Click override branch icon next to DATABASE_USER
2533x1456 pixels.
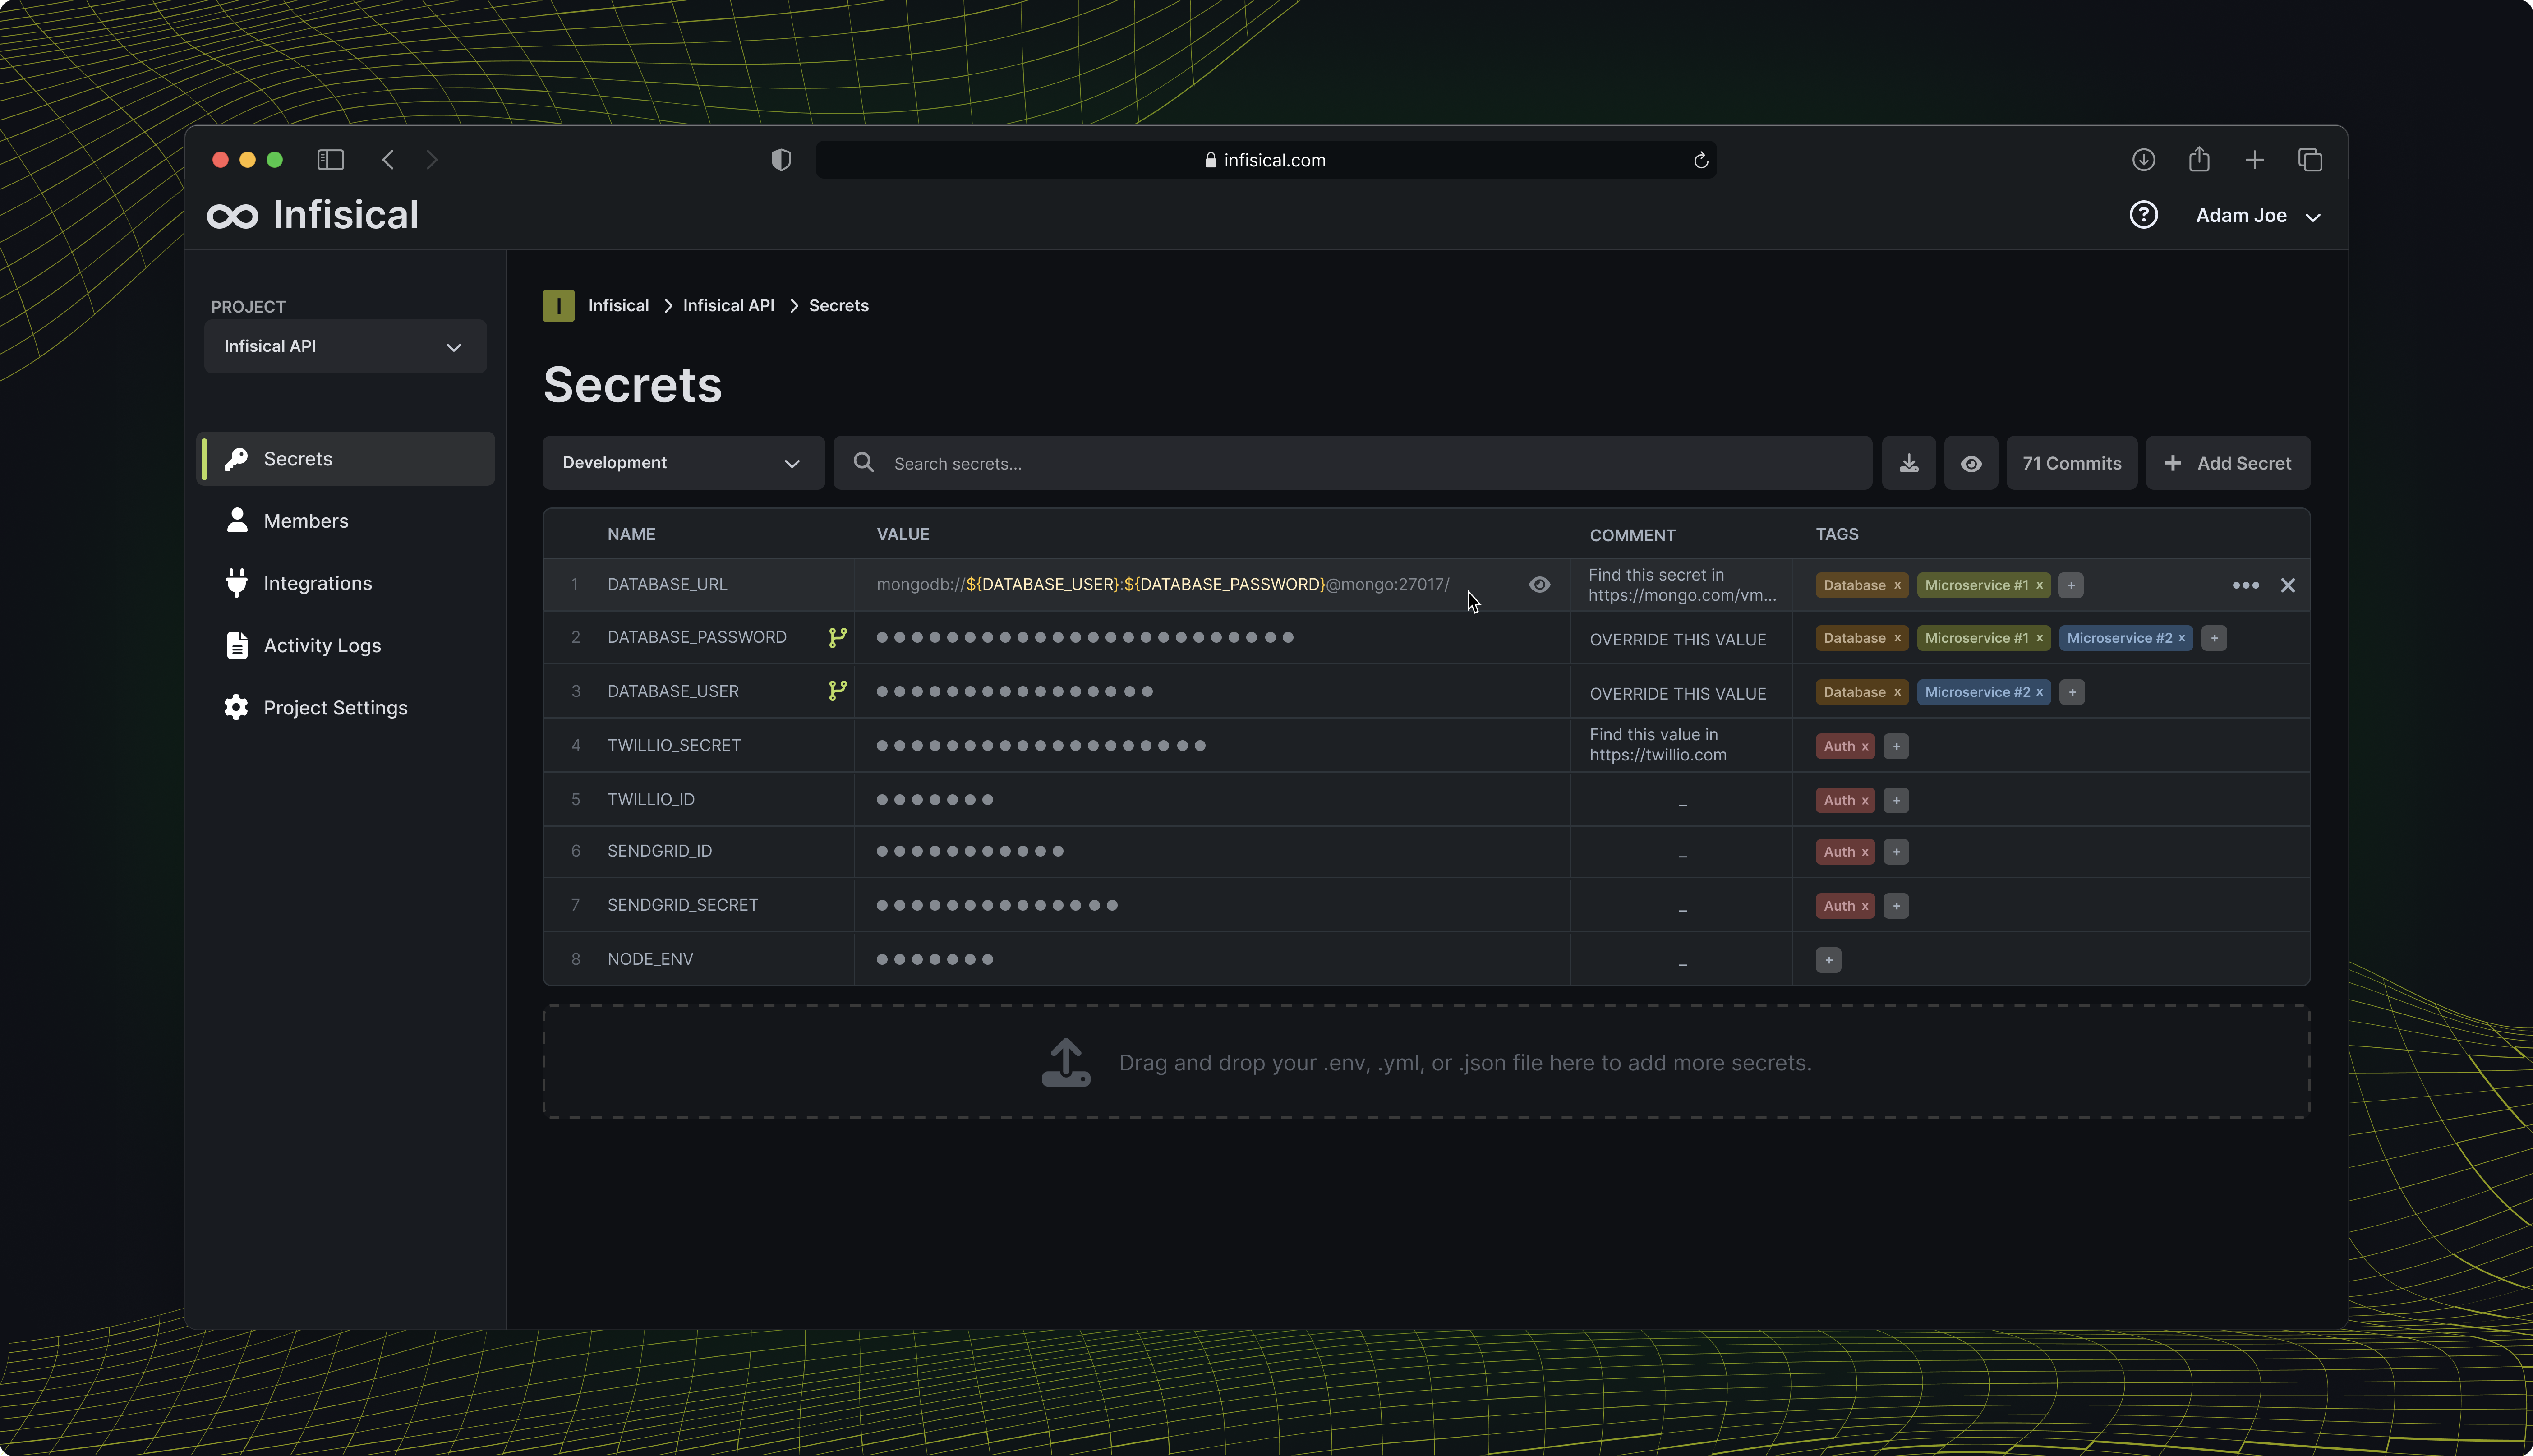click(x=837, y=691)
